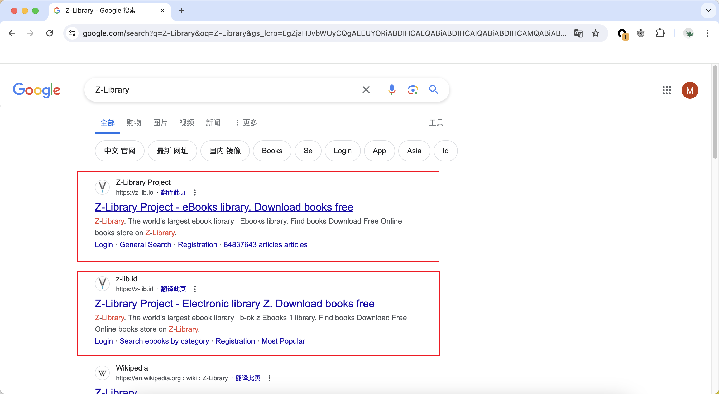Filter results with the Books chip
The width and height of the screenshot is (719, 394).
click(x=272, y=151)
